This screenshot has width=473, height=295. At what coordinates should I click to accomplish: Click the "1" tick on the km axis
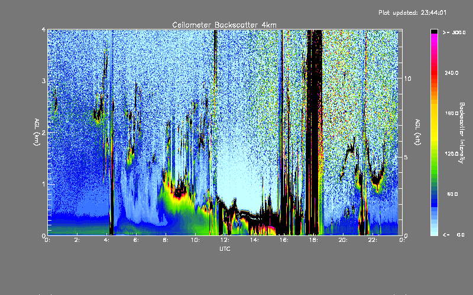click(x=44, y=184)
